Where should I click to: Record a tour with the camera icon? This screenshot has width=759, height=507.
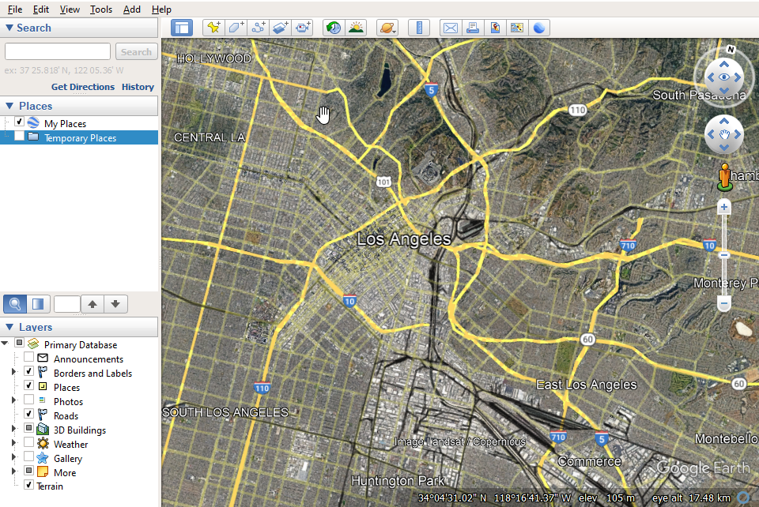(x=303, y=28)
